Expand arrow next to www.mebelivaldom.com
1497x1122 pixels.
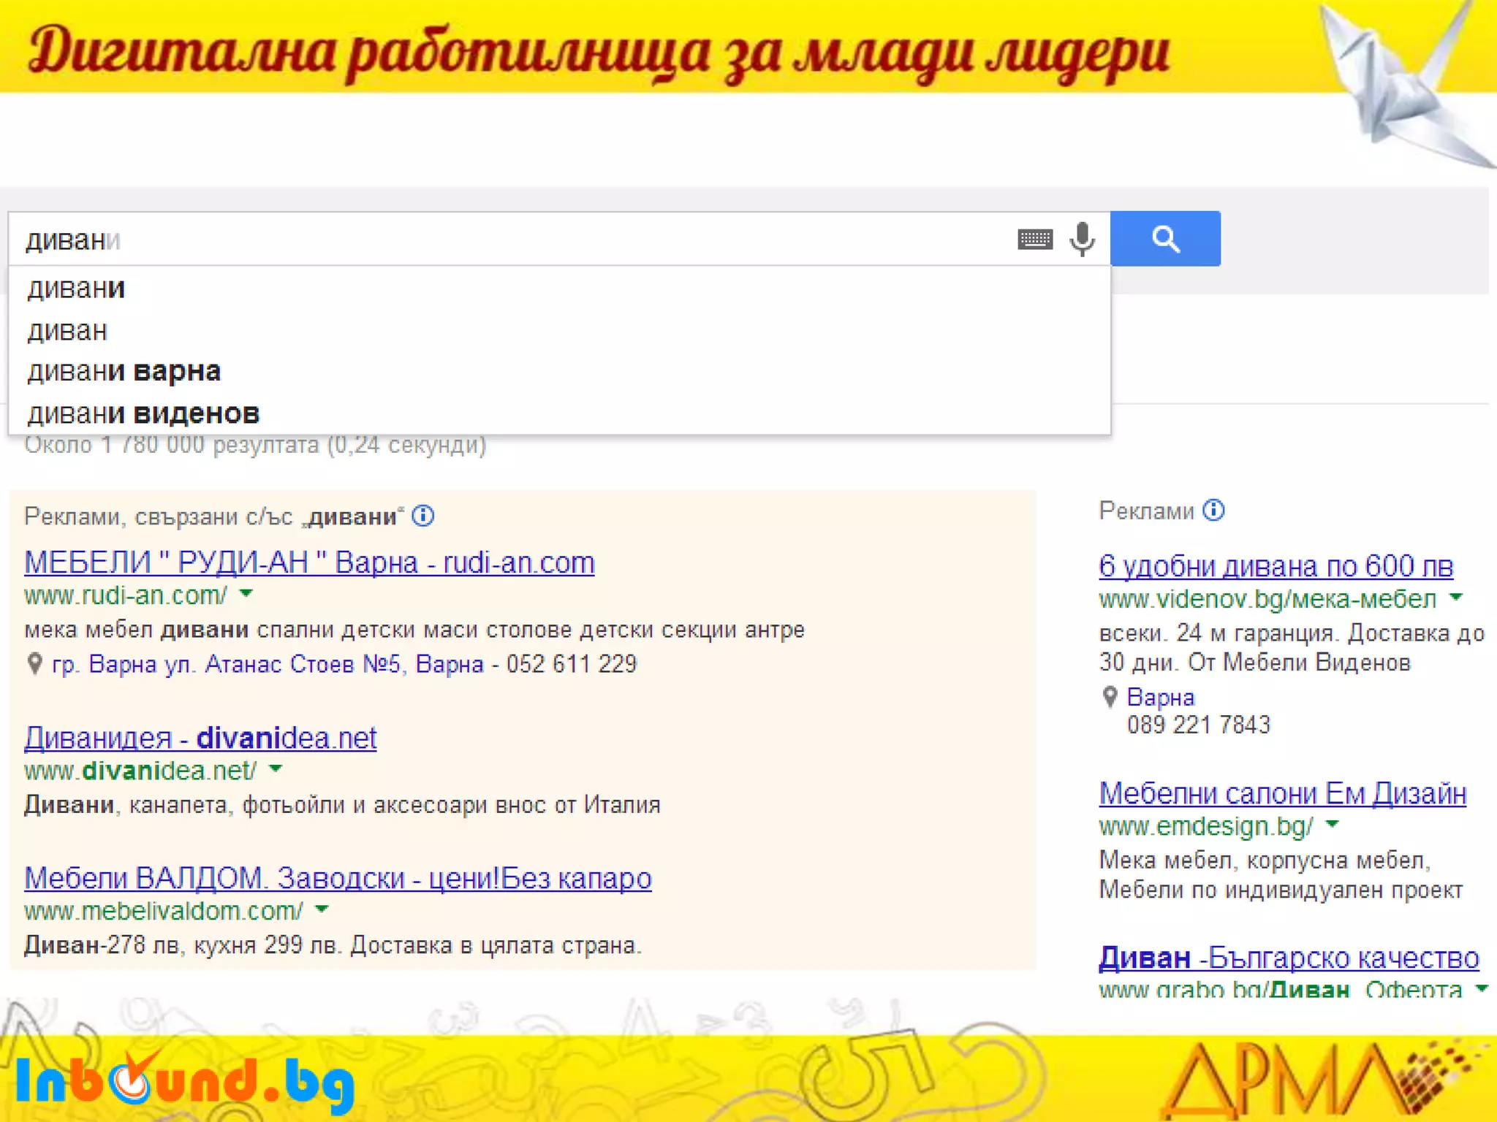[x=322, y=909]
